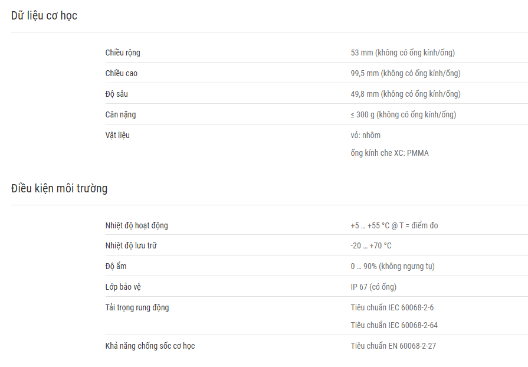Select the "≤ 300 g" weight value
528x367 pixels.
tap(362, 114)
